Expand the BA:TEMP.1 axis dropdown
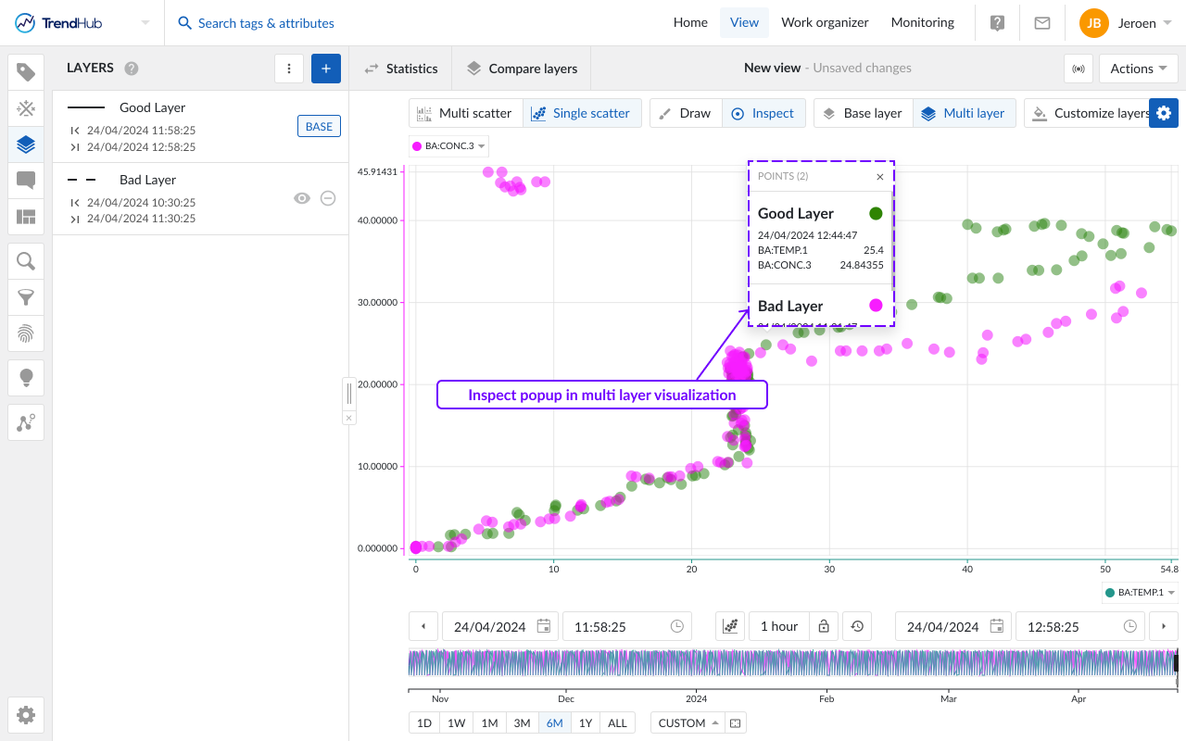Screen dimensions: 1186x741 pos(1140,593)
